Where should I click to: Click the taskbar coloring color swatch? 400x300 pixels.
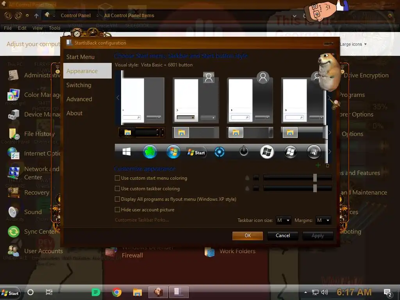[x=256, y=188]
